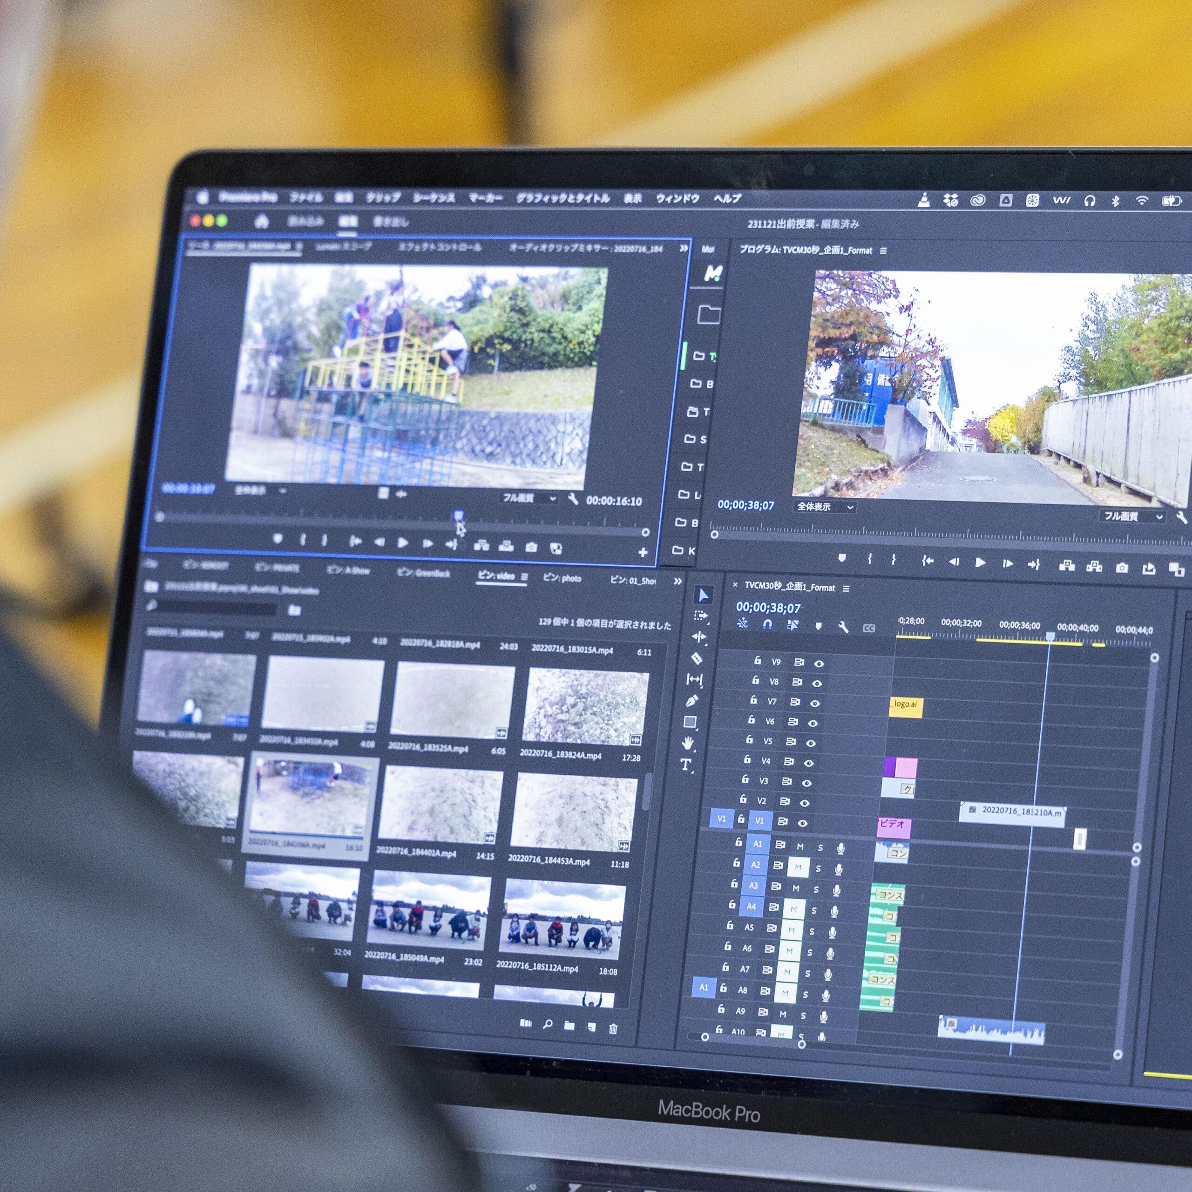Image resolution: width=1192 pixels, height=1192 pixels.
Task: Select the Hand tool
Action: click(688, 743)
